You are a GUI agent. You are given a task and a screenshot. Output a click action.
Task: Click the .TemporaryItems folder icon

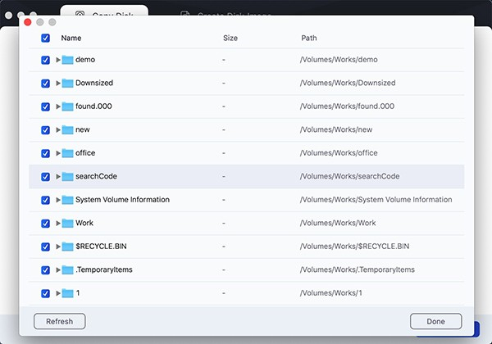(x=68, y=269)
